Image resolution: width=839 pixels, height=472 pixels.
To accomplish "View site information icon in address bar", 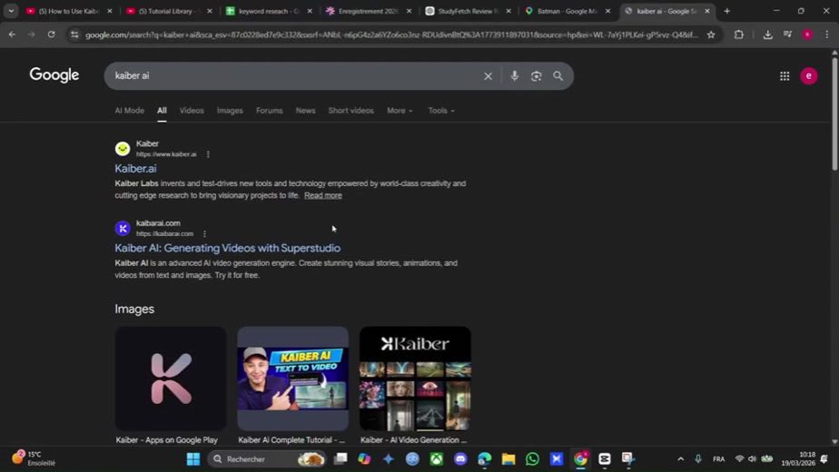I will point(74,34).
